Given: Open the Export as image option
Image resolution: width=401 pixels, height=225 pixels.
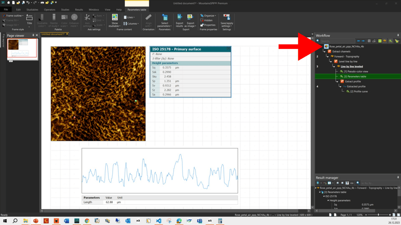Looking at the screenshot, I should [190, 21].
